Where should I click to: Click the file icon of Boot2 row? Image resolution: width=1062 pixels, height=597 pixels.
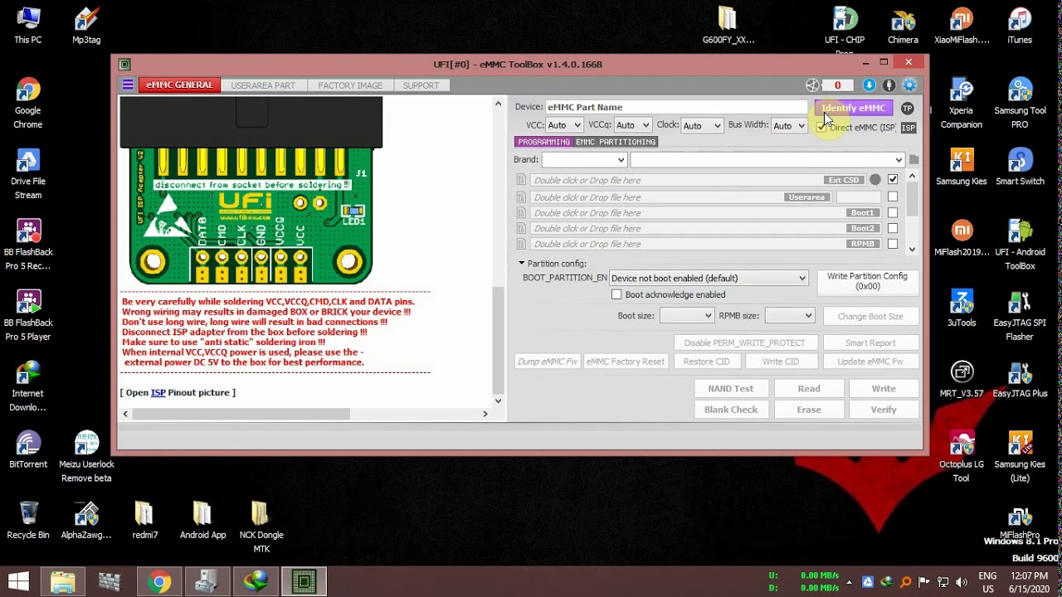[521, 228]
